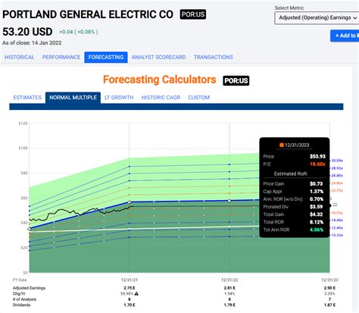The height and width of the screenshot is (313, 359).
Task: Click the Forecasting Calculators heading
Action: point(160,80)
